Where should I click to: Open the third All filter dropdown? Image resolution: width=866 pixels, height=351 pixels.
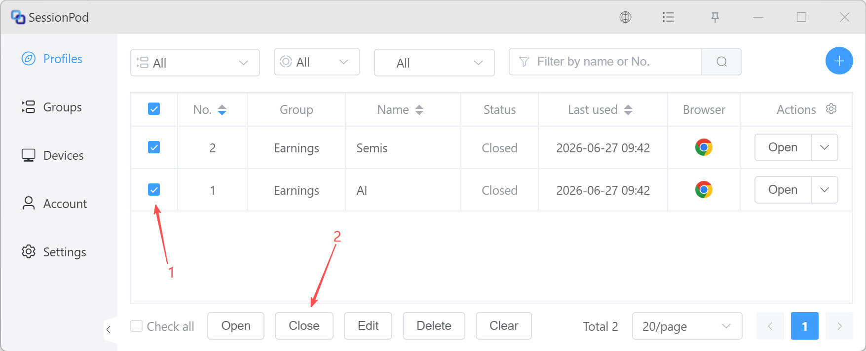434,63
